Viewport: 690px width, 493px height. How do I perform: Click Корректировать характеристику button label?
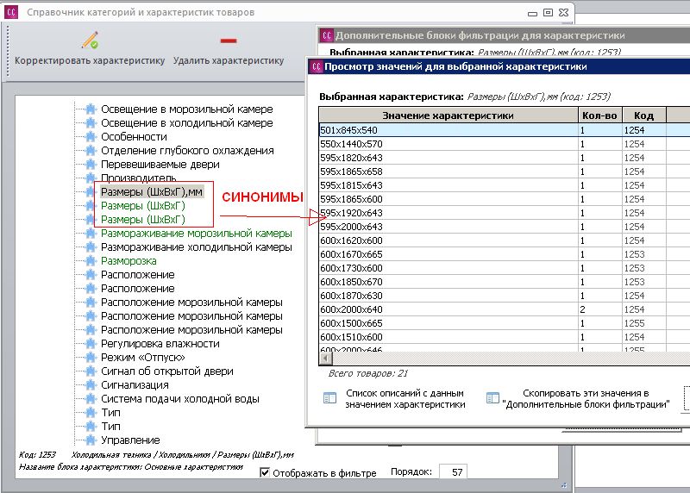click(x=90, y=60)
